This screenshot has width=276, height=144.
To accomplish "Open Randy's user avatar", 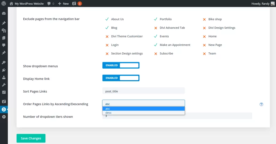I will 273,3.
